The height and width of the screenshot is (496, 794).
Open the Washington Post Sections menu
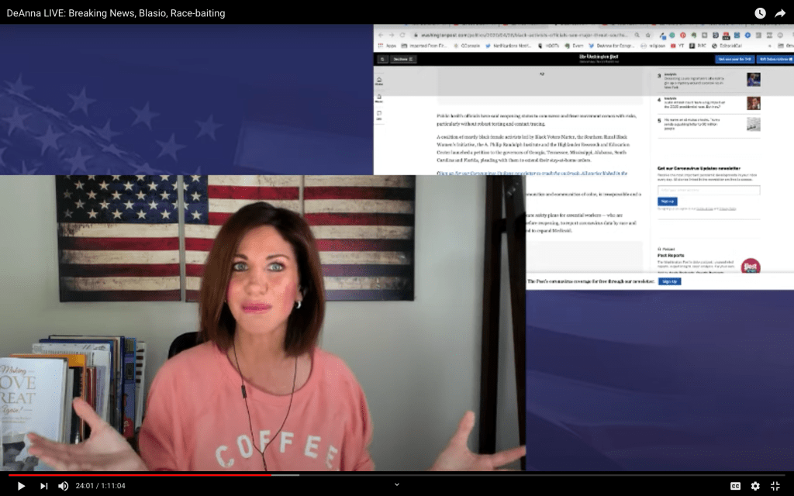[x=403, y=59]
